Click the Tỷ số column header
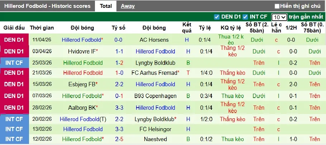 [119, 28]
